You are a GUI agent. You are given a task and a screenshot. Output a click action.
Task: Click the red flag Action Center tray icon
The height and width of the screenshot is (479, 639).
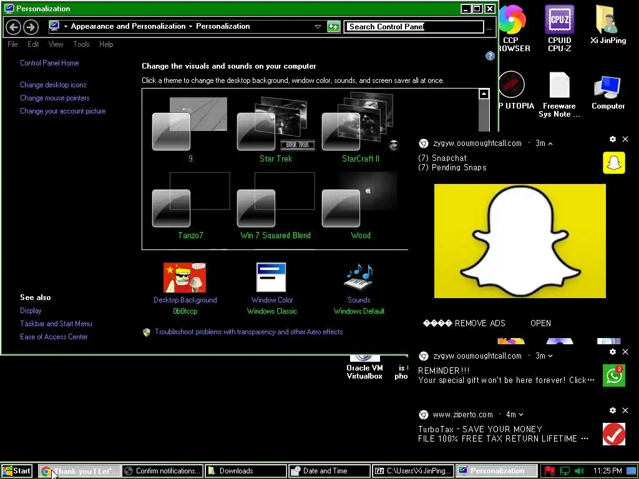point(549,472)
